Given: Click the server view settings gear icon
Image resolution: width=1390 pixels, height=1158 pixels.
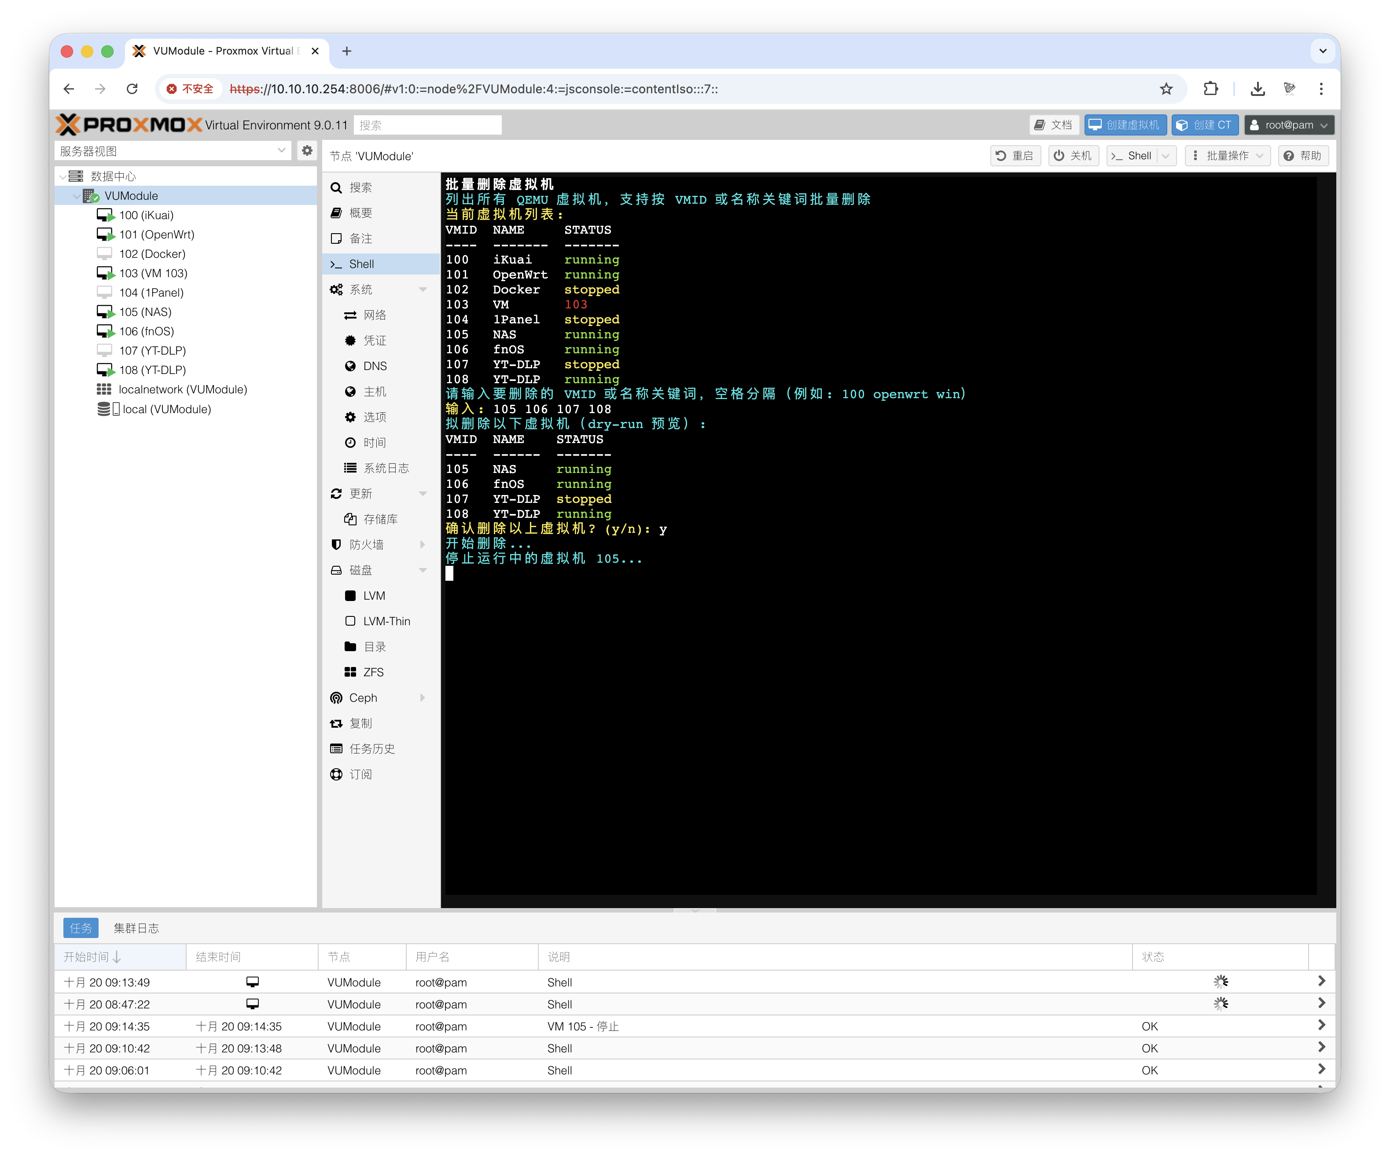Looking at the screenshot, I should [307, 151].
